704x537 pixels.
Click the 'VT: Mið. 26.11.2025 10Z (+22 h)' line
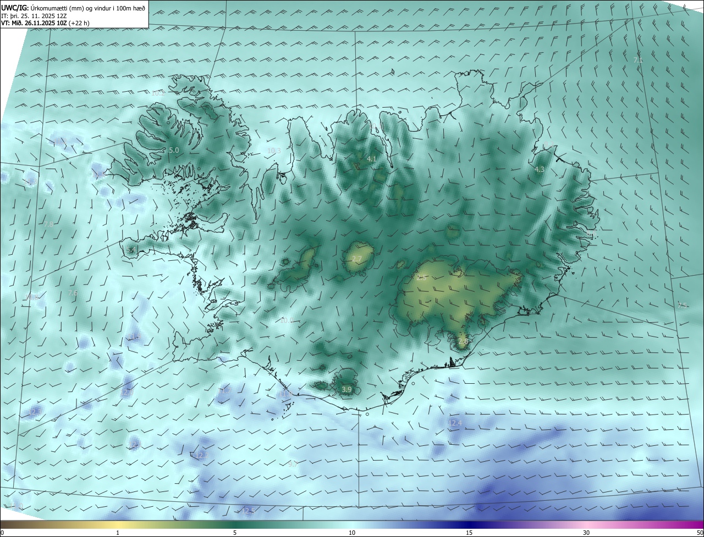click(x=45, y=23)
